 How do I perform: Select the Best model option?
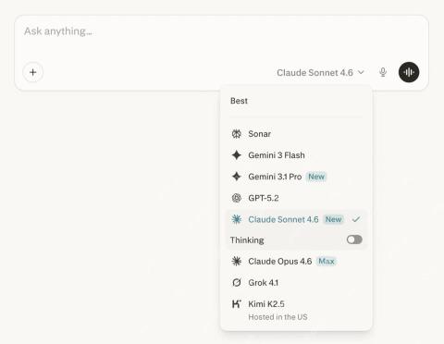coord(296,101)
